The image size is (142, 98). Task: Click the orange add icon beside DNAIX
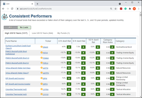[x=41, y=47]
